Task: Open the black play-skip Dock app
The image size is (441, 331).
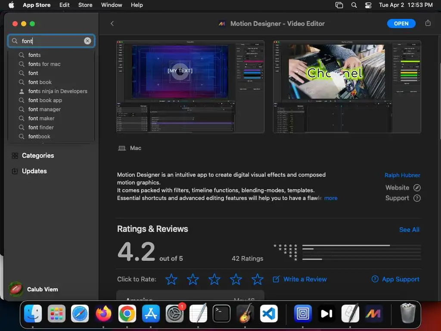Action: pyautogui.click(x=326, y=314)
